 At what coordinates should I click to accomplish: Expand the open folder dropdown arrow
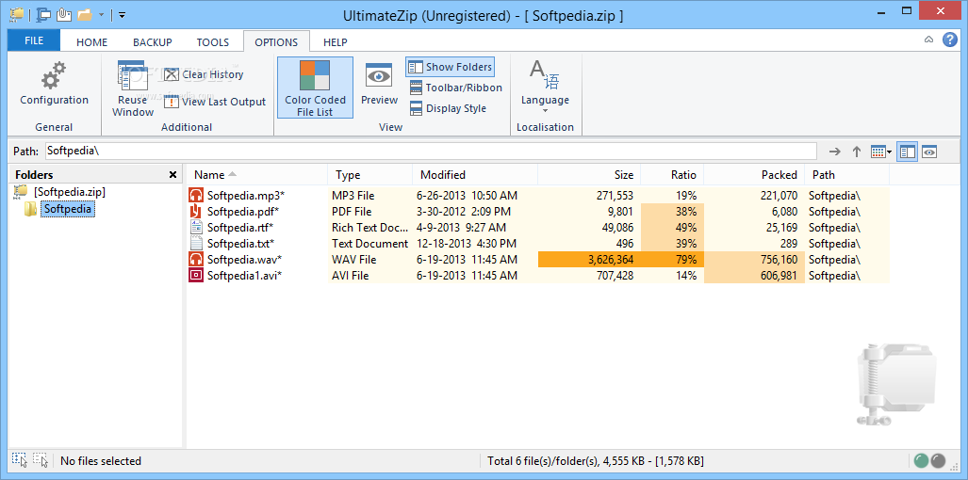coord(101,14)
